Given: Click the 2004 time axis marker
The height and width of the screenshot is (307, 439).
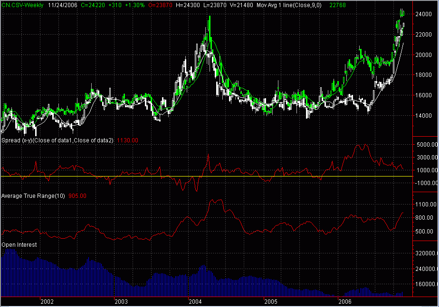Looking at the screenshot, I should [195, 301].
